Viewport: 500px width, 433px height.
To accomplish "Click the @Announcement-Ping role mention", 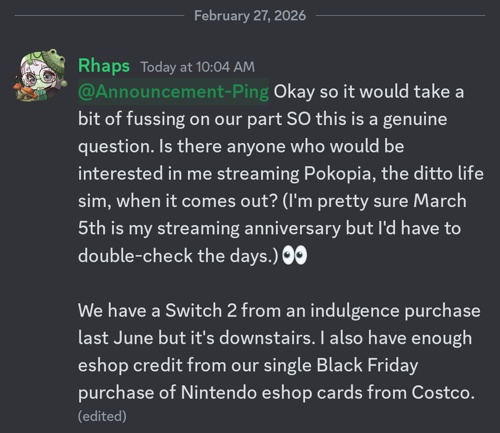I will click(173, 92).
